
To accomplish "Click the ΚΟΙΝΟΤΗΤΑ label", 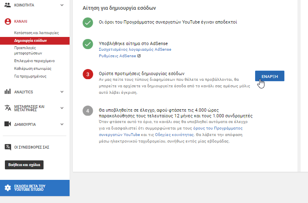I will pos(24,5).
